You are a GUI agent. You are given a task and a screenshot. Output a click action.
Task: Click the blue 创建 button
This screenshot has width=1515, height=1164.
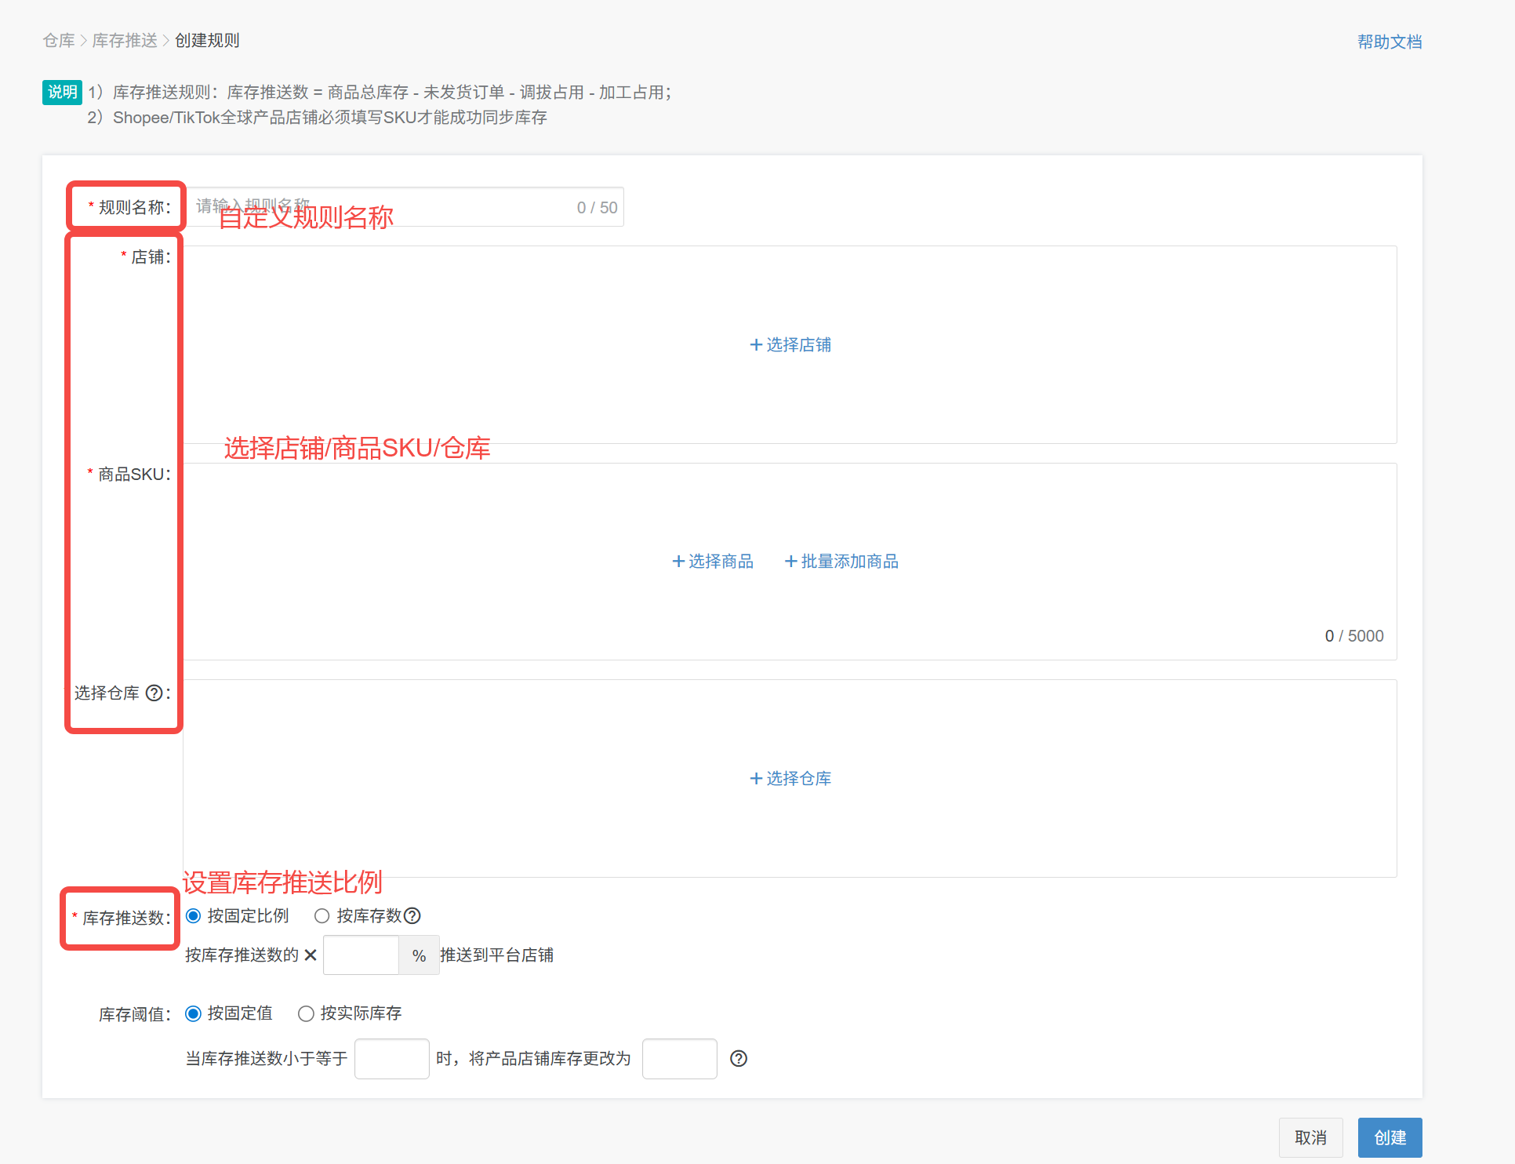click(1390, 1137)
